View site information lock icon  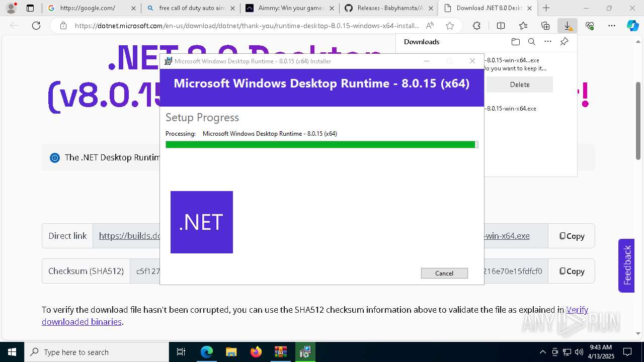63,26
